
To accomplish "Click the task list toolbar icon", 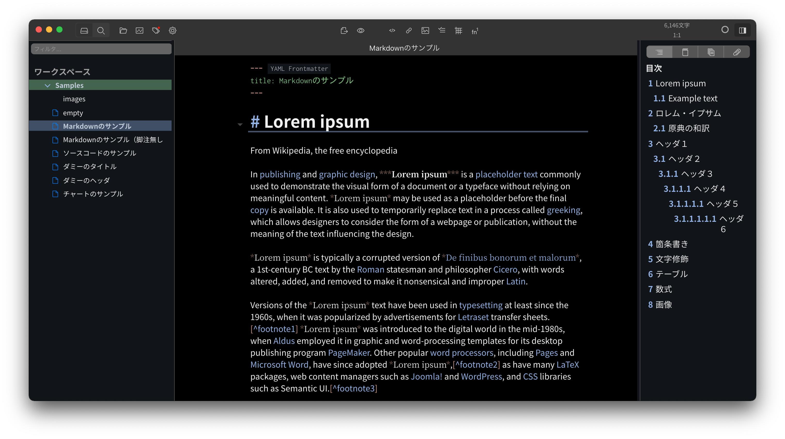I will (442, 30).
